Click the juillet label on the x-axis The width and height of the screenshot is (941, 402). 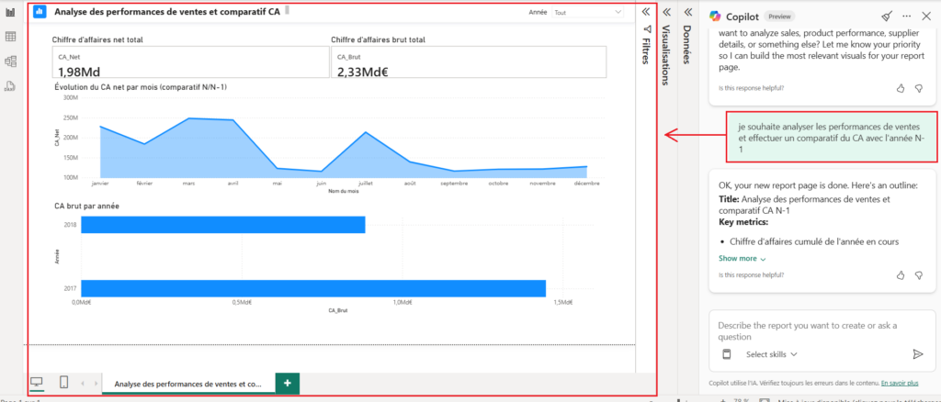[364, 184]
